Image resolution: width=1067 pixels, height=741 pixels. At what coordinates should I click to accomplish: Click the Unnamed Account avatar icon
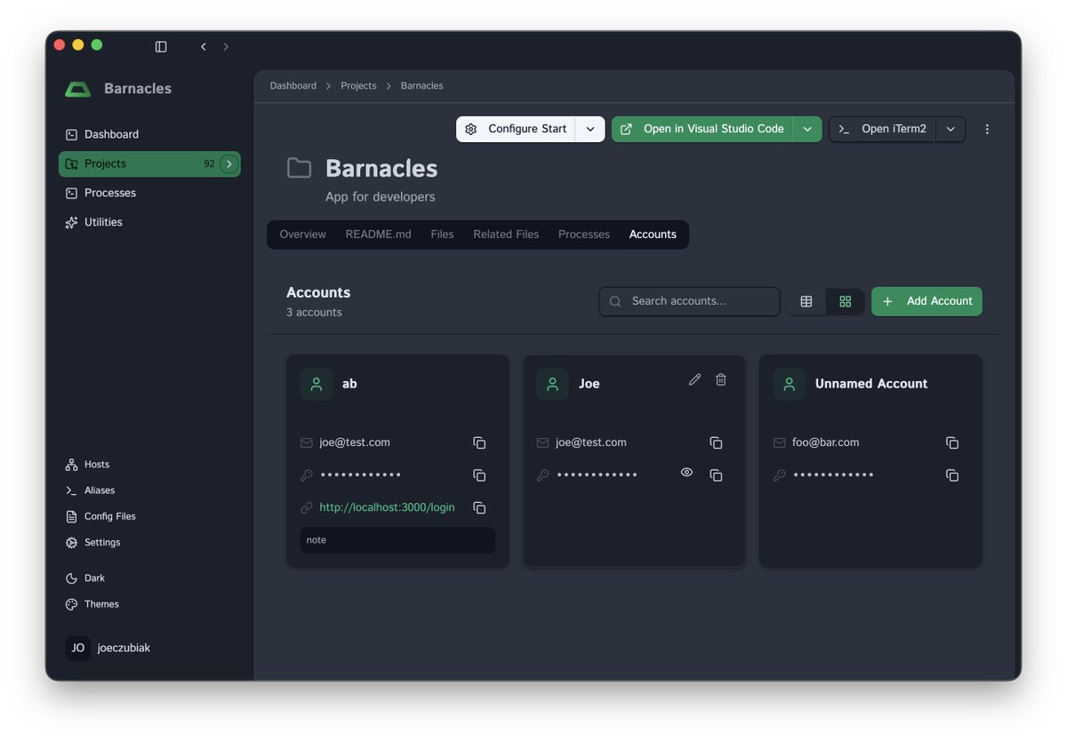click(x=789, y=384)
